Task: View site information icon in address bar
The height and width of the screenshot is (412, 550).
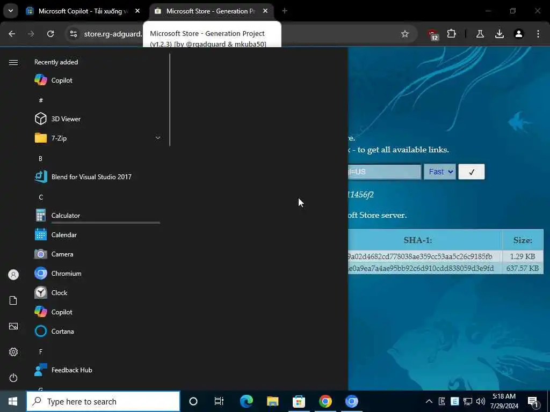Action: (x=74, y=34)
